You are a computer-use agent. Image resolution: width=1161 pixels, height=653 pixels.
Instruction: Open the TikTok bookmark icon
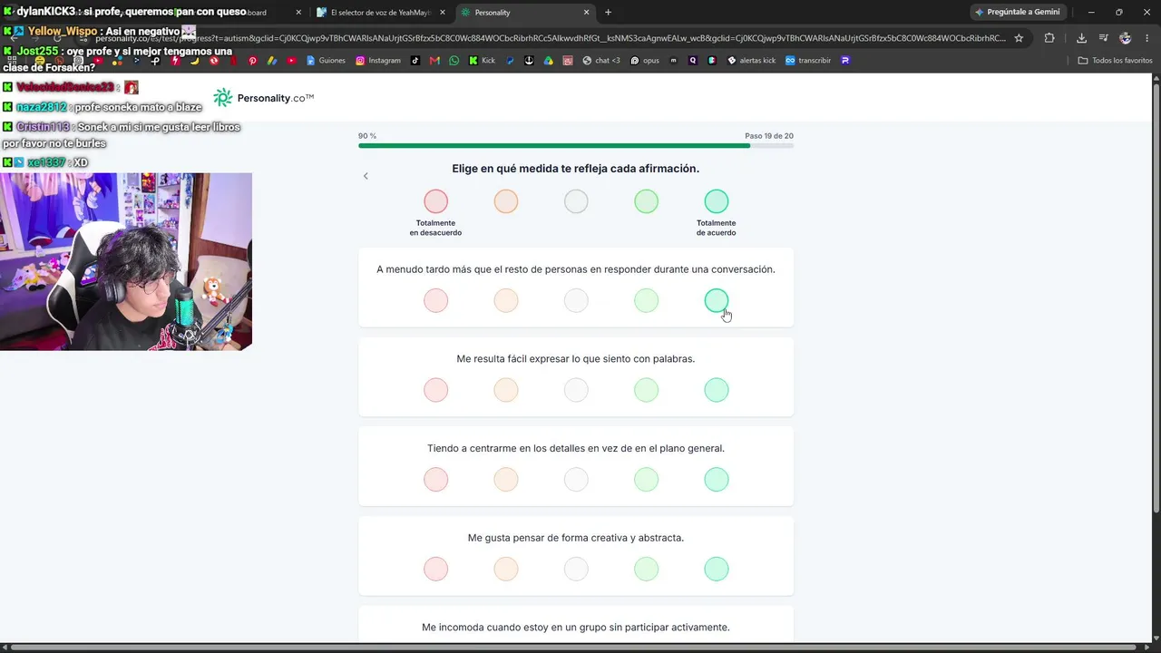point(415,61)
